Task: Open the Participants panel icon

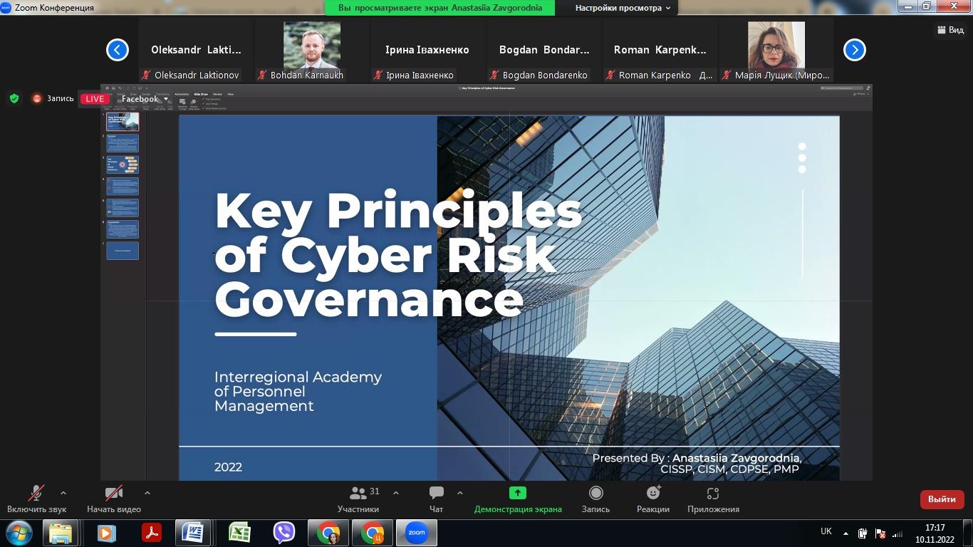Action: point(358,493)
